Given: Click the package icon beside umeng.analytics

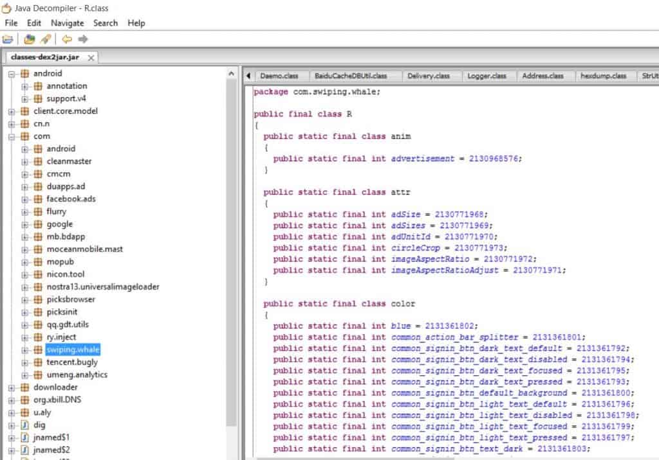Looking at the screenshot, I should click(x=38, y=375).
